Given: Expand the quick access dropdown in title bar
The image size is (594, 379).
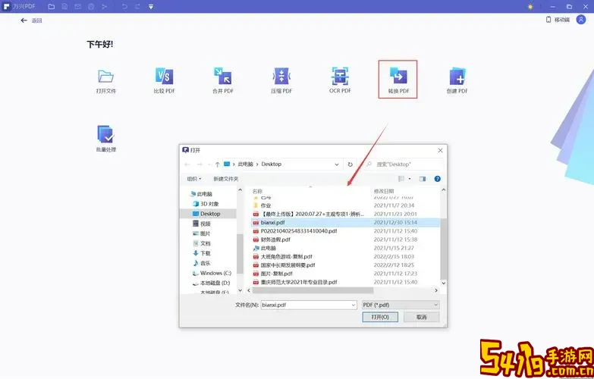Looking at the screenshot, I should [151, 7].
